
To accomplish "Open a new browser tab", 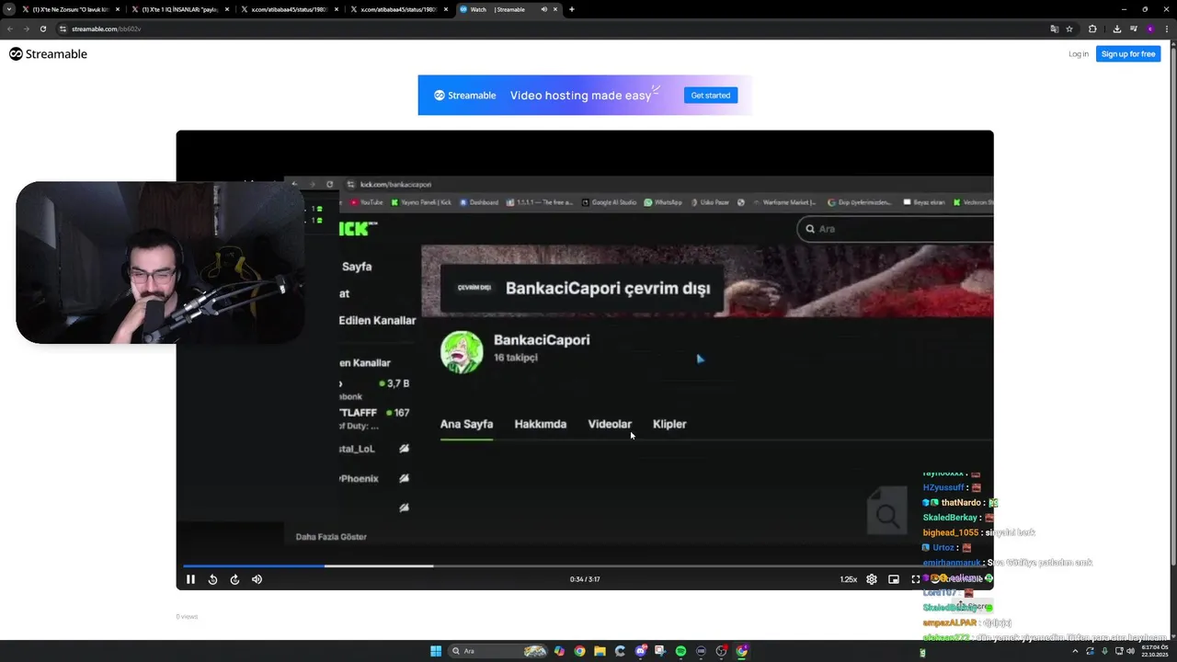I will (572, 9).
